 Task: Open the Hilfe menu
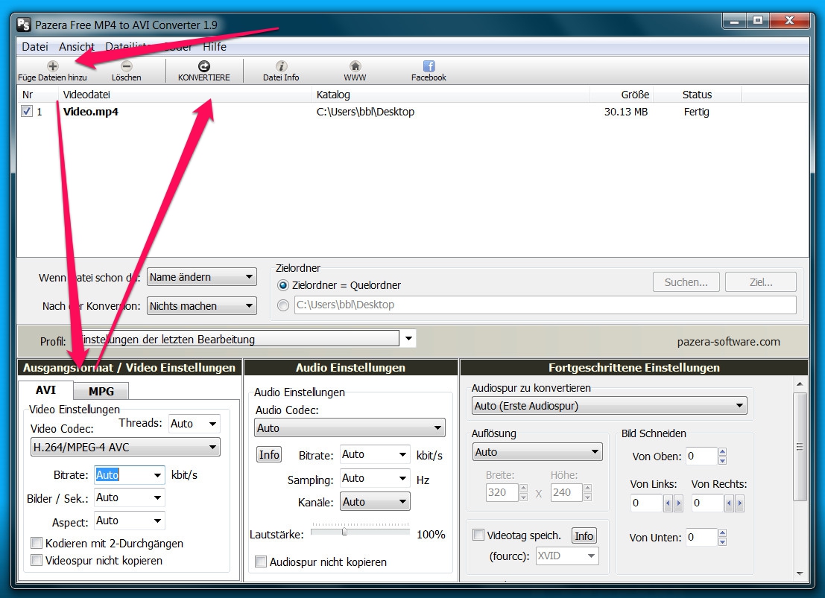(215, 47)
